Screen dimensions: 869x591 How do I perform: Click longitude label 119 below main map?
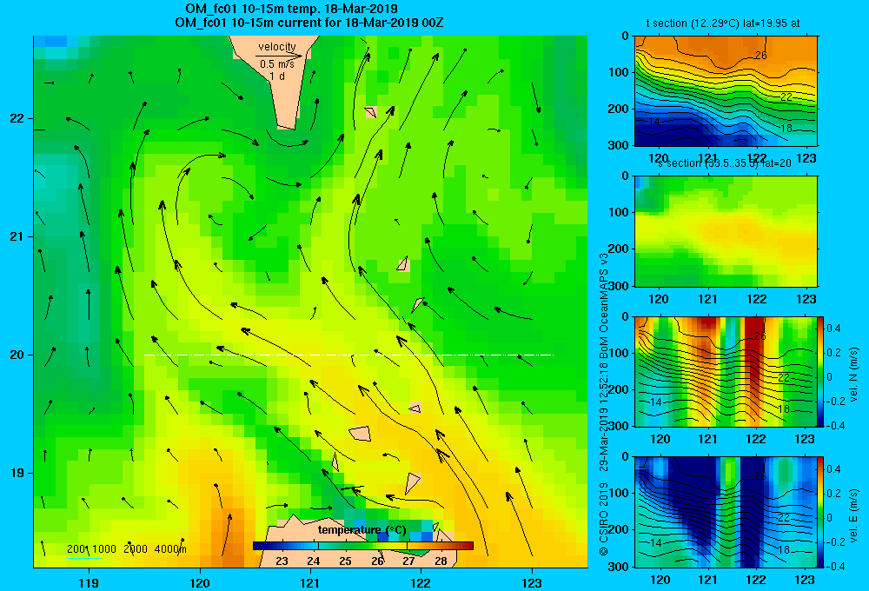pyautogui.click(x=89, y=582)
